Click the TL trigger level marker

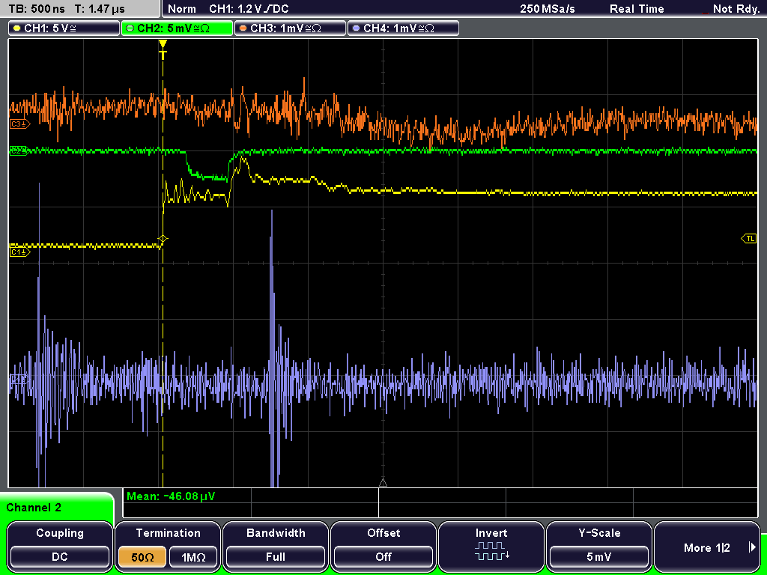click(x=749, y=239)
